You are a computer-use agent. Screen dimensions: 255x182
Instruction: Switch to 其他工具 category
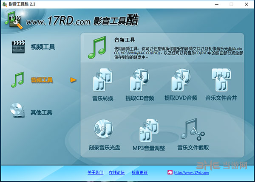pos(41,112)
